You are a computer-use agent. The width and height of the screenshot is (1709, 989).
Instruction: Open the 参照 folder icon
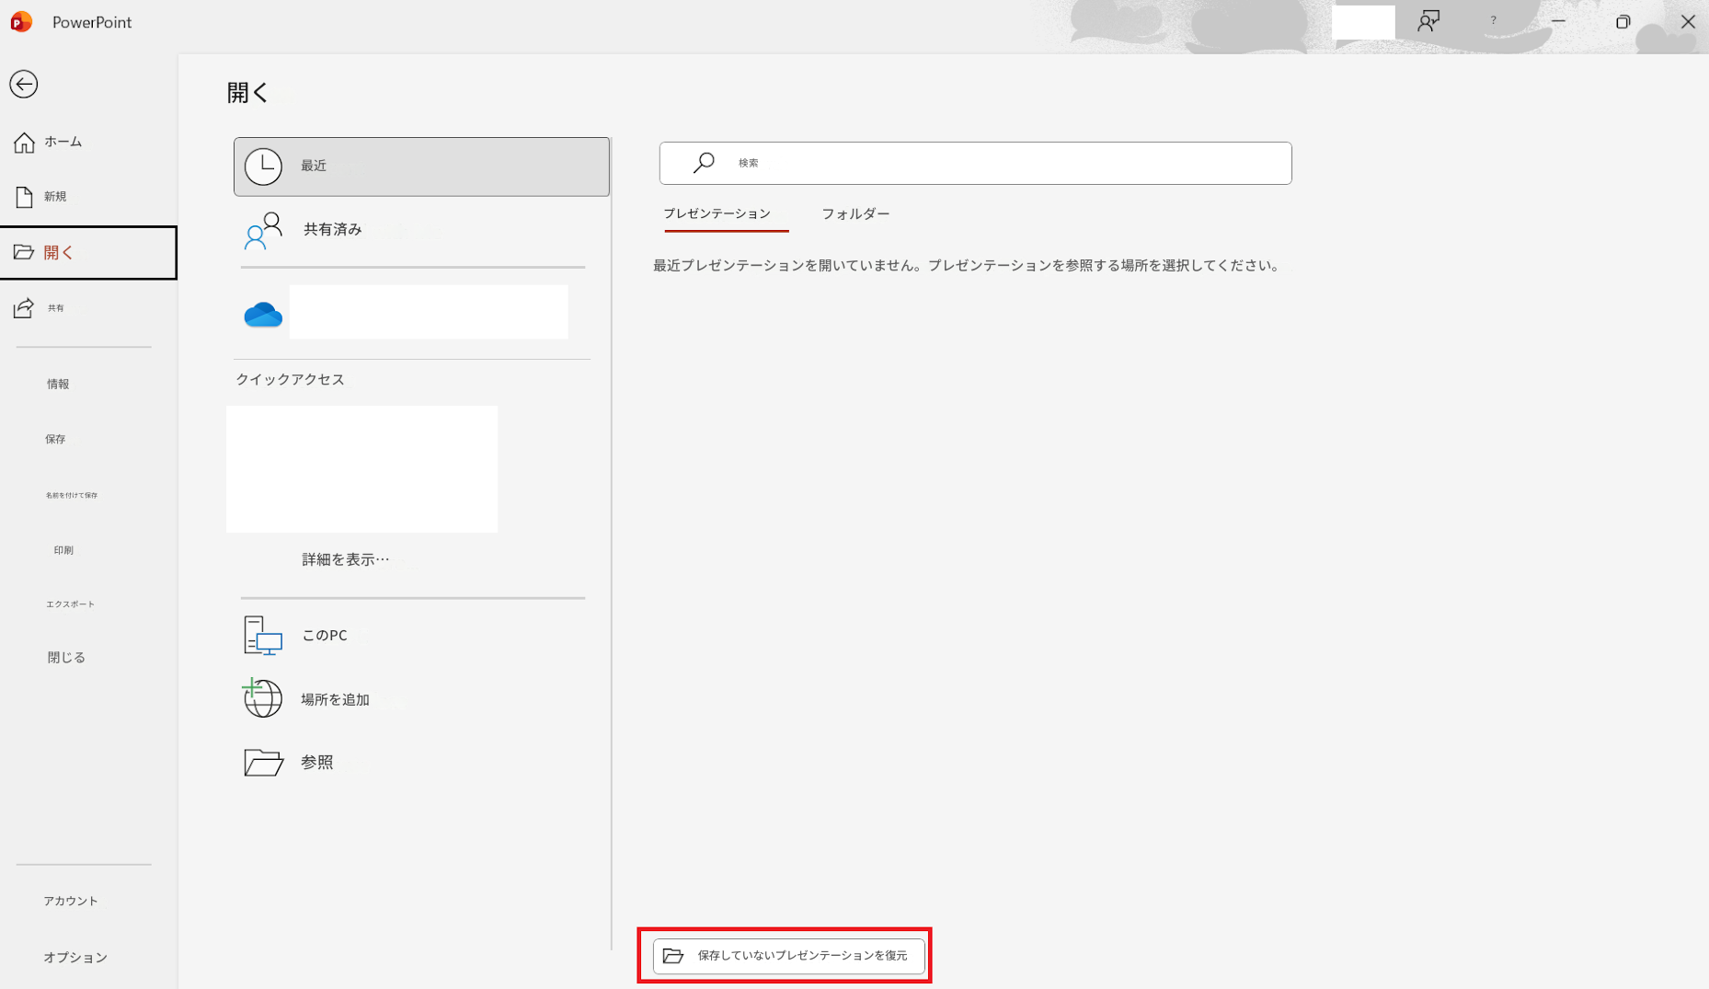[x=263, y=762]
